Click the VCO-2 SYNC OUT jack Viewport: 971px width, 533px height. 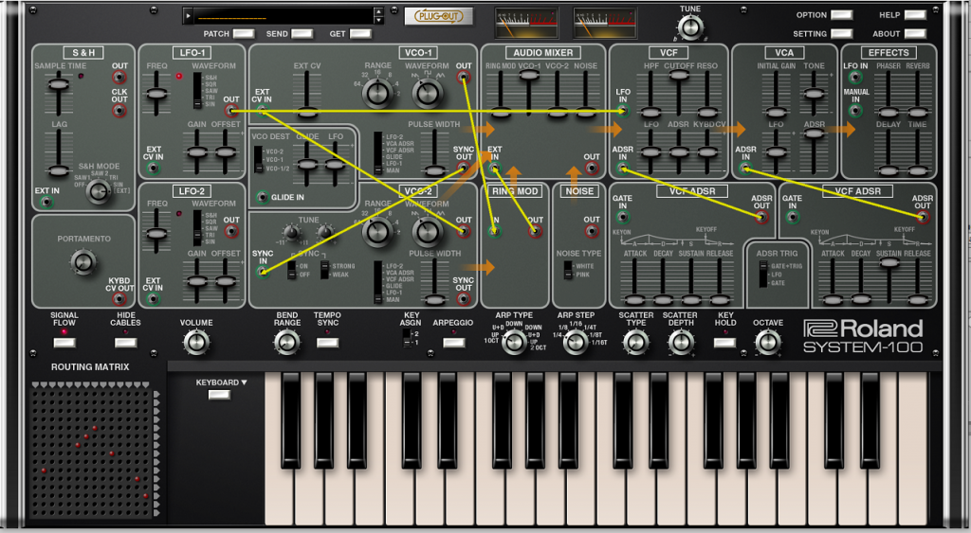[463, 299]
